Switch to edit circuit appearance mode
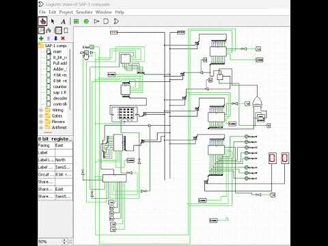Screen dimensions: 328x246 point(66,30)
